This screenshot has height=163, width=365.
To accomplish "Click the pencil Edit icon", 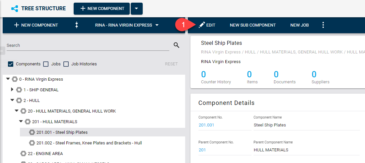I will (x=202, y=25).
